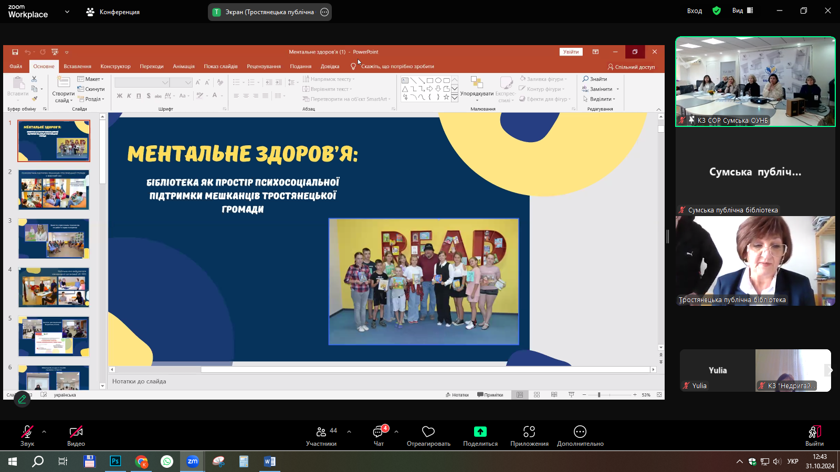This screenshot has height=472, width=840.
Task: Click the annotation pencil icon
Action: 22,399
